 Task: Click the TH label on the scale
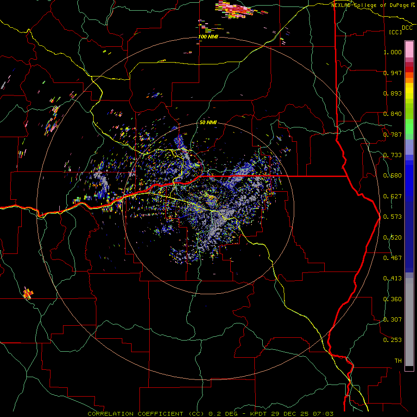pyautogui.click(x=398, y=361)
